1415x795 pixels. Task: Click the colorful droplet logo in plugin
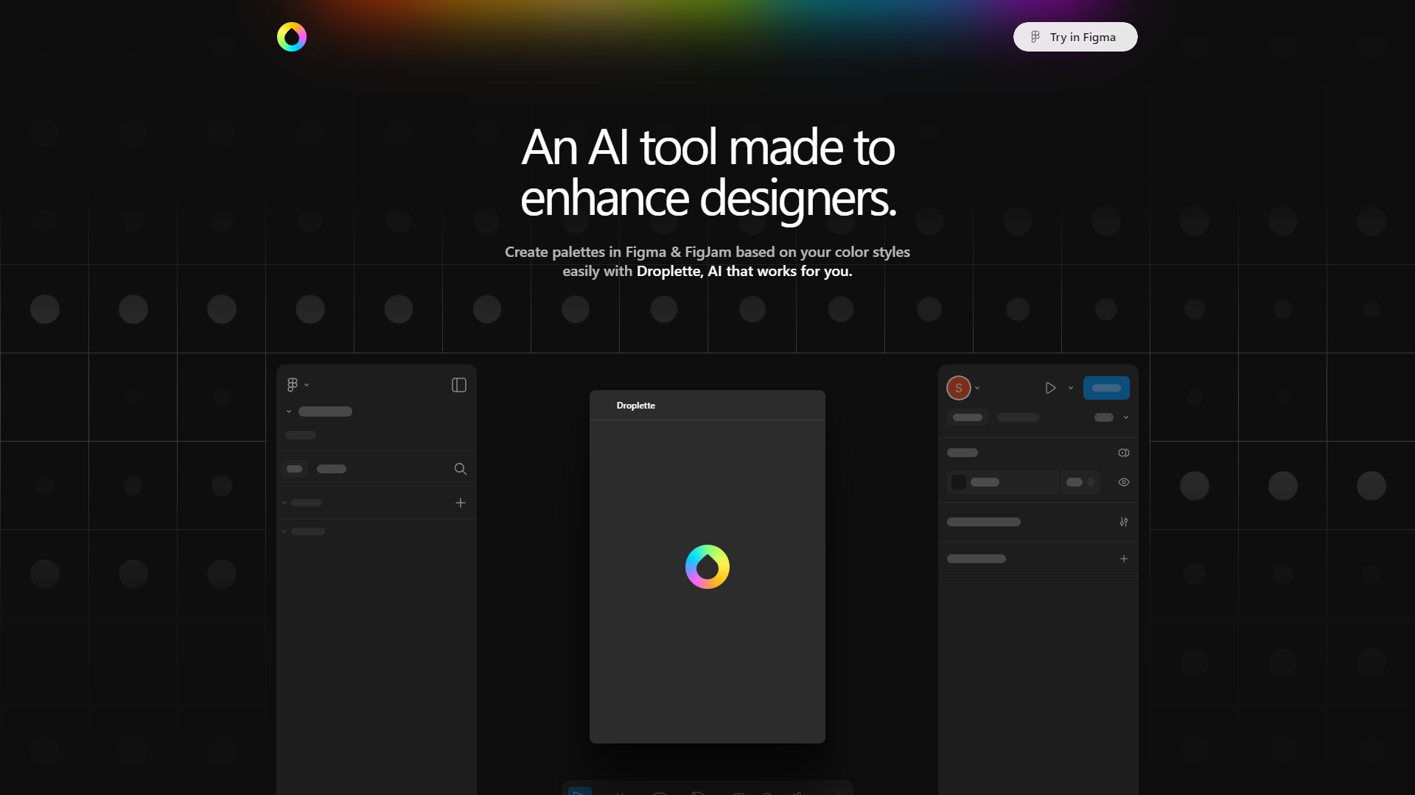coord(707,567)
